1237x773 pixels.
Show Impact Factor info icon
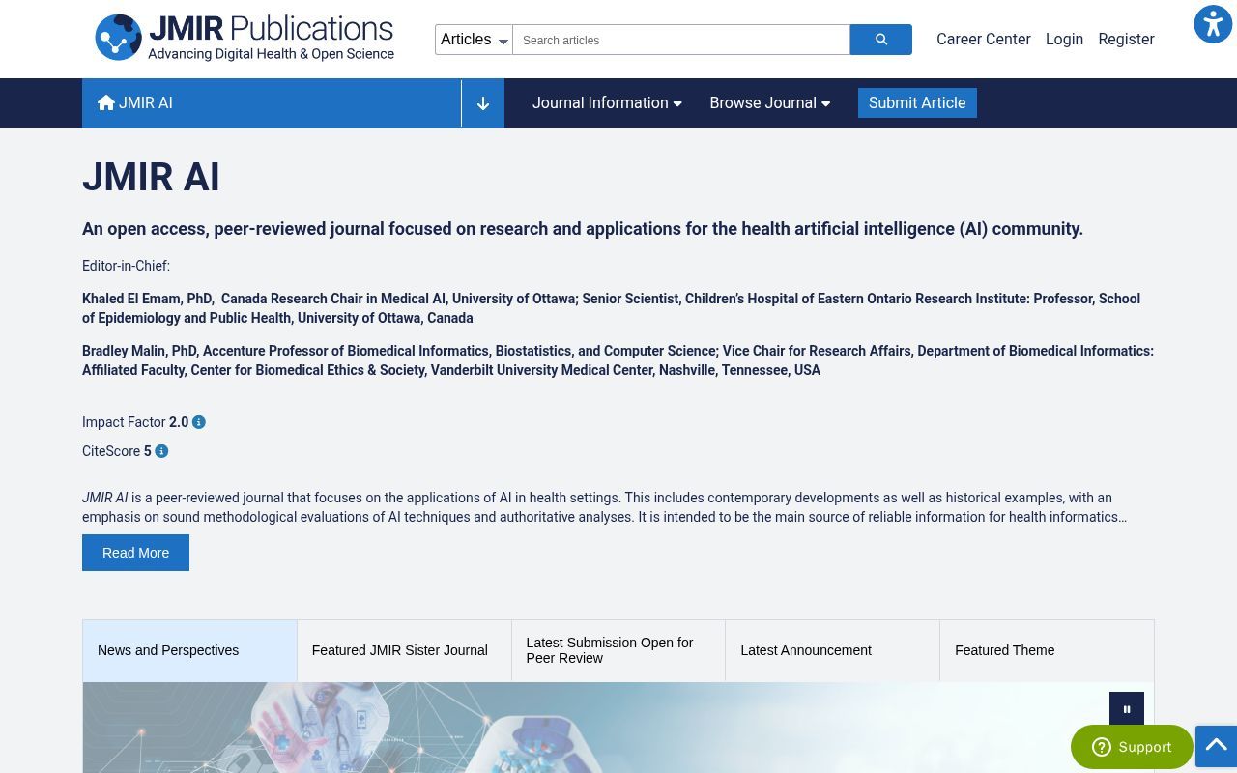199,422
